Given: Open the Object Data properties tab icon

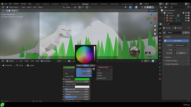Looking at the screenshot, I should point(160,70).
